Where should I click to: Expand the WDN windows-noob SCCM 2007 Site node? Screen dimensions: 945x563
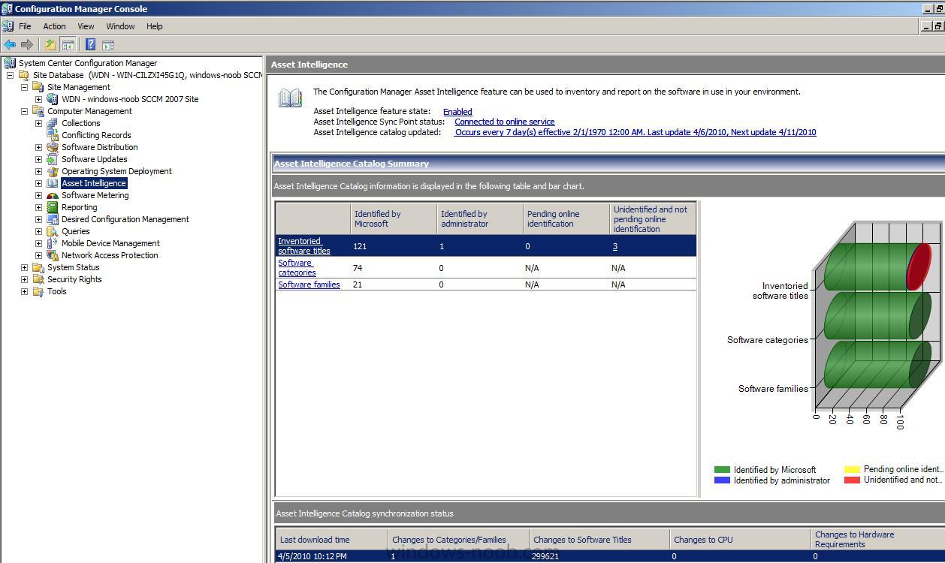(38, 99)
